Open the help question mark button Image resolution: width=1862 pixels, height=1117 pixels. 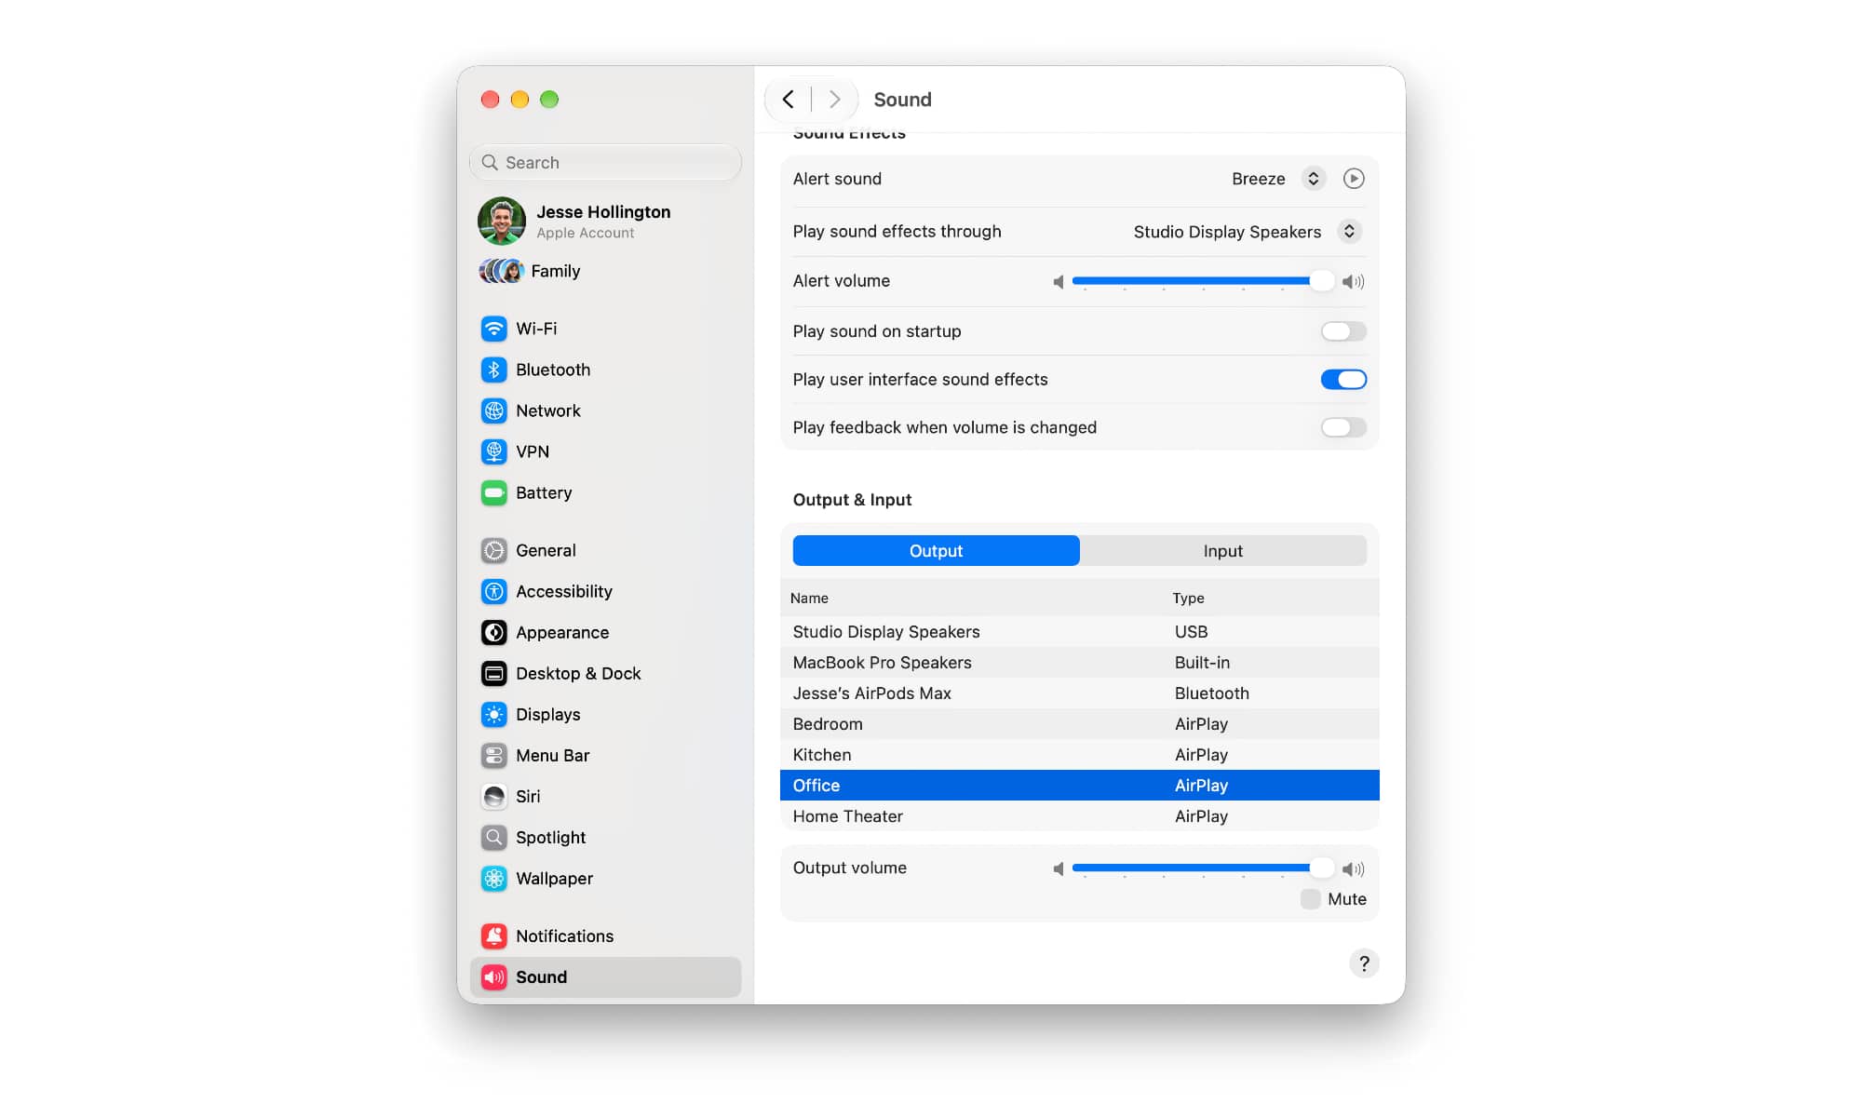[1364, 963]
